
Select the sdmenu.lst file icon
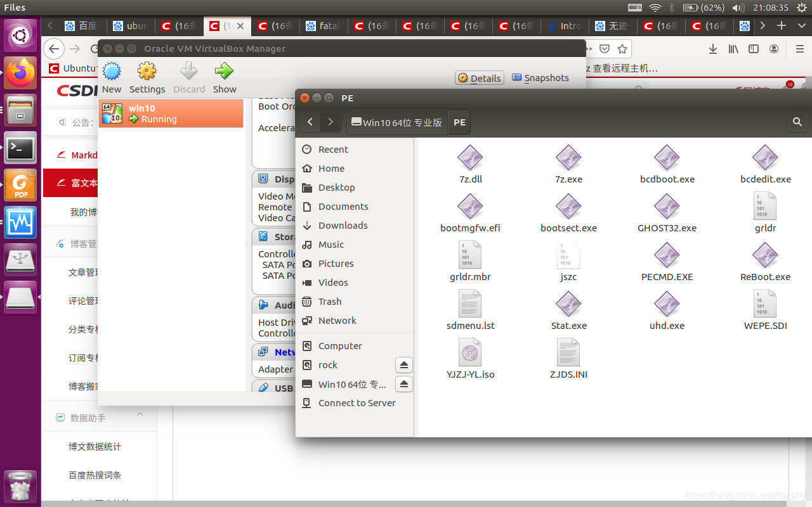click(470, 304)
